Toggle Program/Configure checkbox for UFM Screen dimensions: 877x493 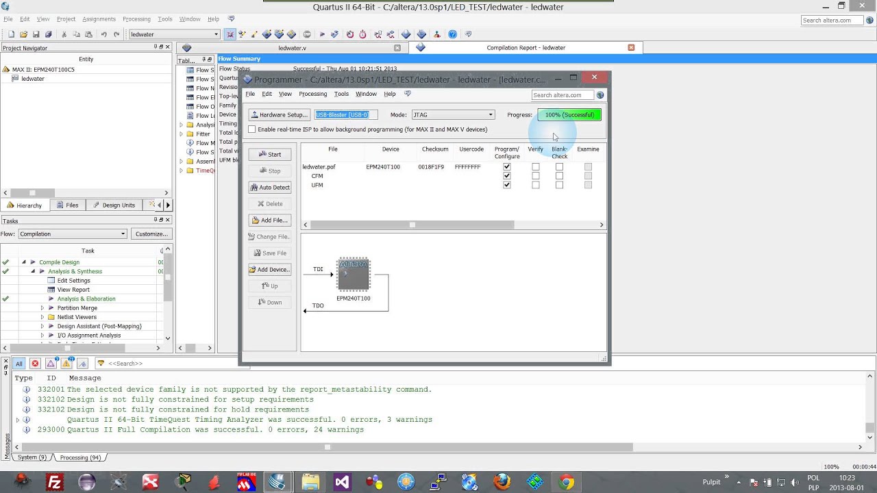[507, 185]
